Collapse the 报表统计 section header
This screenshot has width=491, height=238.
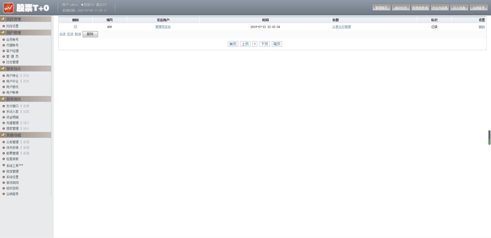pos(26,69)
